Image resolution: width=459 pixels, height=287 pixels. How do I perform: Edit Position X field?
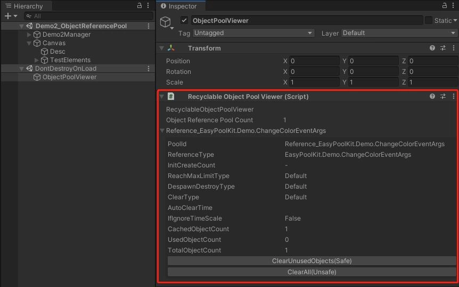click(314, 61)
